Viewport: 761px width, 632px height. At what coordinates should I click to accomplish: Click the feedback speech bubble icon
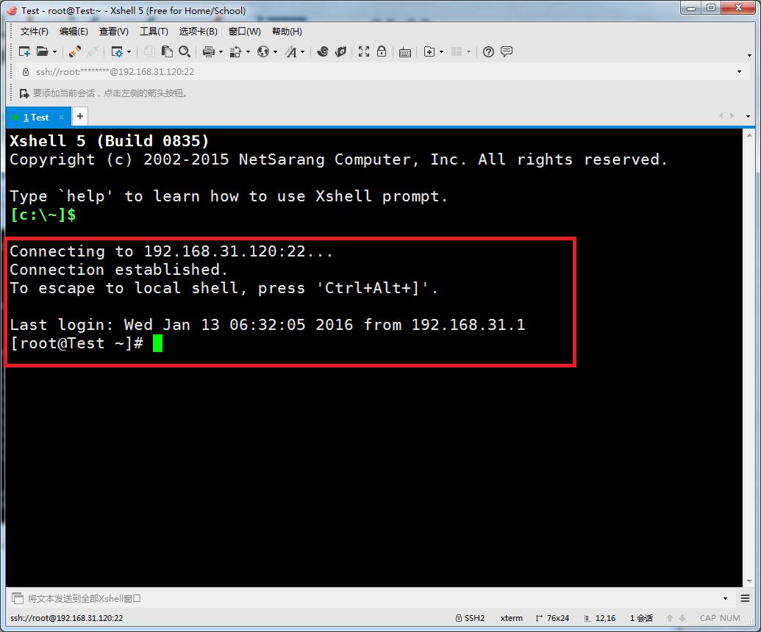tap(506, 51)
